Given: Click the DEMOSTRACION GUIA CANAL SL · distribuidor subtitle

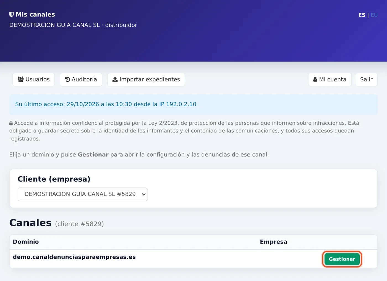Looking at the screenshot, I should tap(73, 25).
